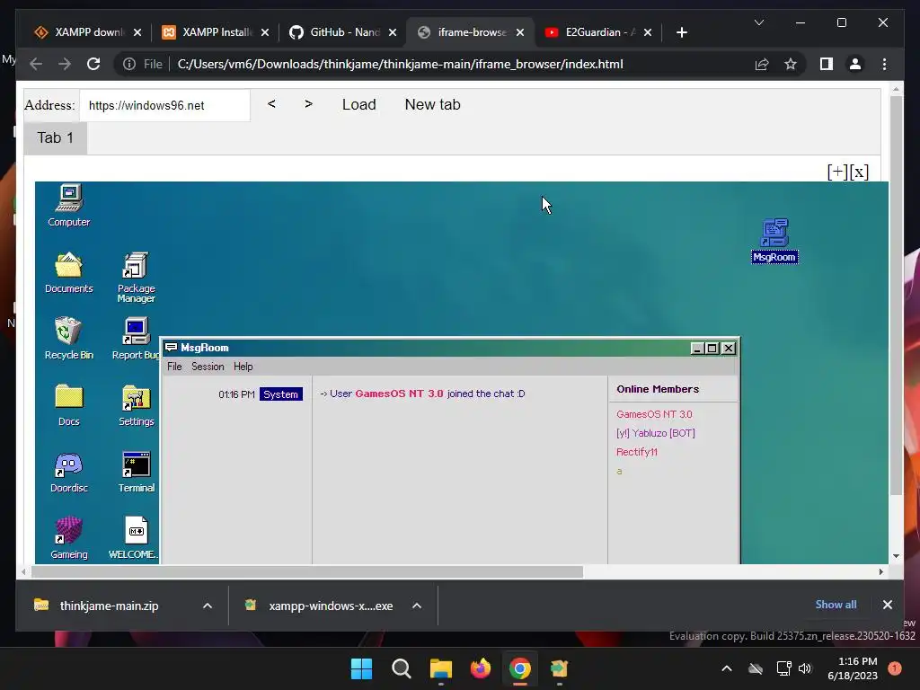920x690 pixels.
Task: Open Chrome three-dot menu
Action: [x=884, y=64]
